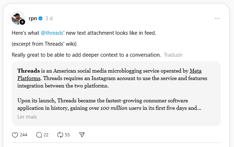234x147 pixels.
Task: Repost using the circular arrows icon
Action: 60,135
